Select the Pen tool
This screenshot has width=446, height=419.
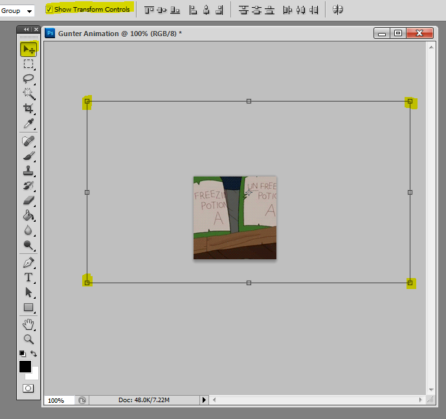pyautogui.click(x=28, y=263)
